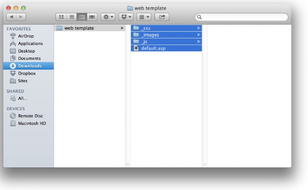Click the Desktop sidebar icon
This screenshot has width=308, height=190.
coord(13,51)
